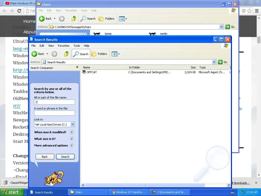The width and height of the screenshot is (261, 196).
Task: Show Folders pane in Search Results window
Action: pyautogui.click(x=99, y=54)
